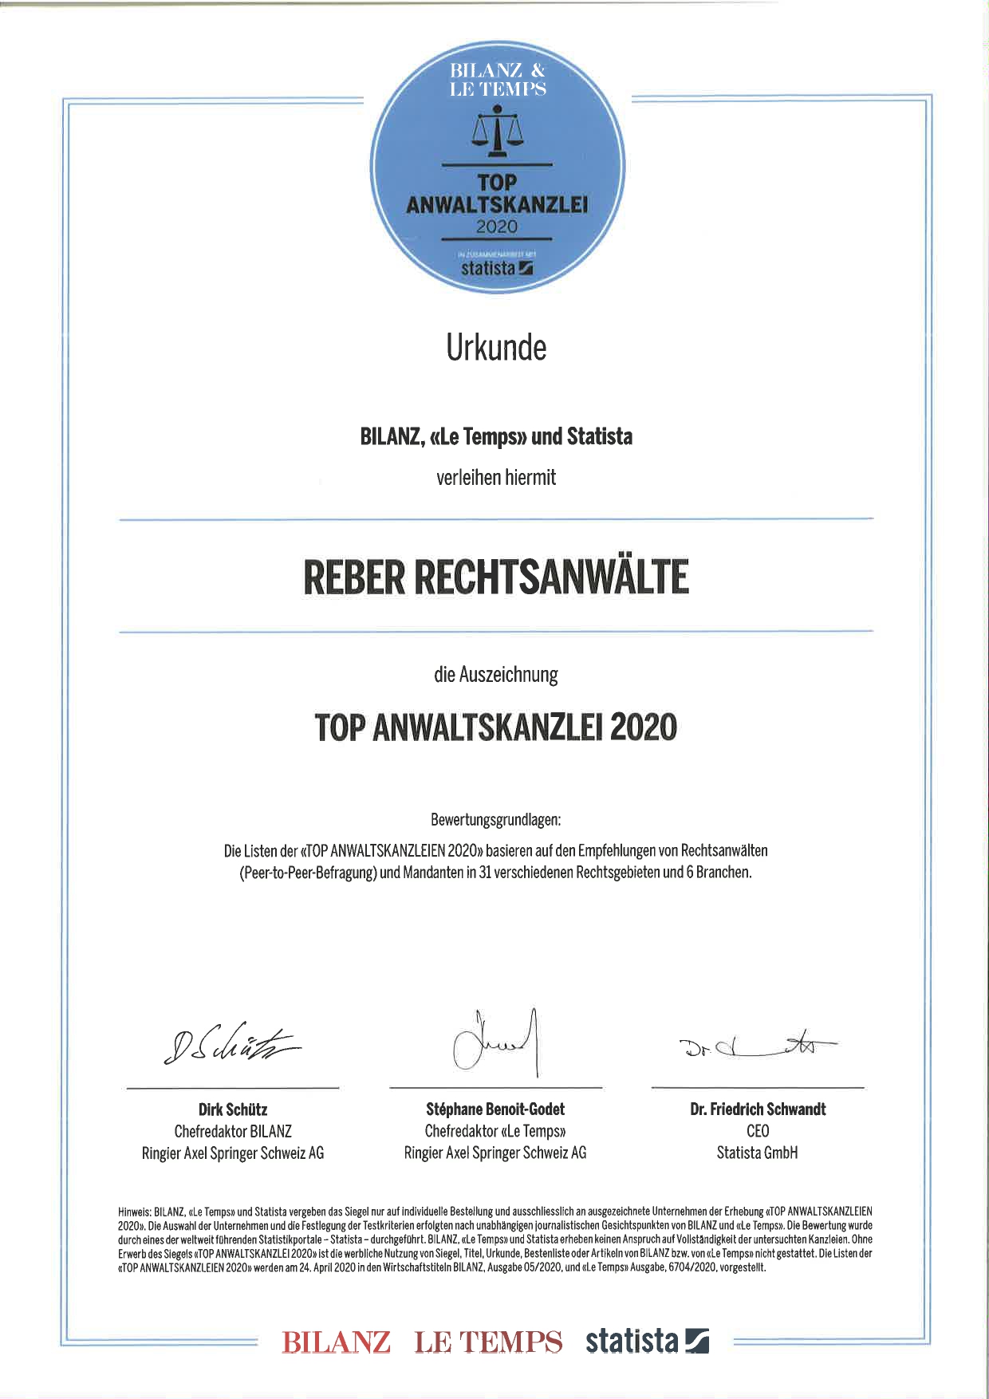This screenshot has width=989, height=1399.
Task: Click the text 'verleihen hiermit'
Action: [496, 478]
